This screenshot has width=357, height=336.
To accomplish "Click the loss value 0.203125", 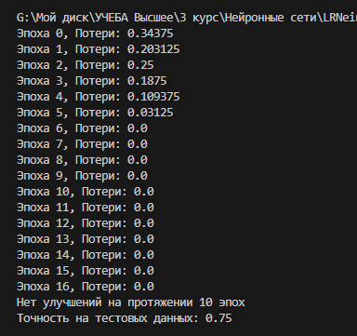I will click(x=153, y=49).
